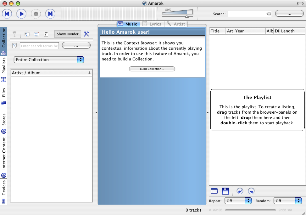This screenshot has width=306, height=215.
Task: Select the Lyrics context tab
Action: (x=153, y=24)
